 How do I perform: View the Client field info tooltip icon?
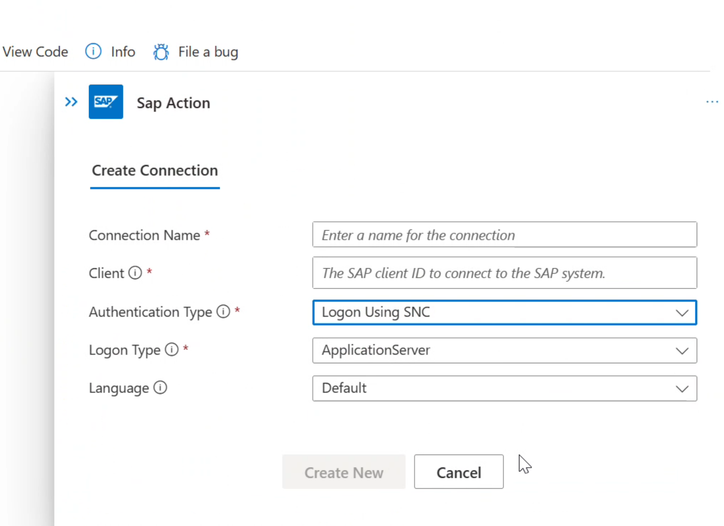[x=135, y=272]
